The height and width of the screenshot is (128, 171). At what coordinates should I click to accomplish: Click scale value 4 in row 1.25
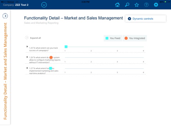pos(143,51)
